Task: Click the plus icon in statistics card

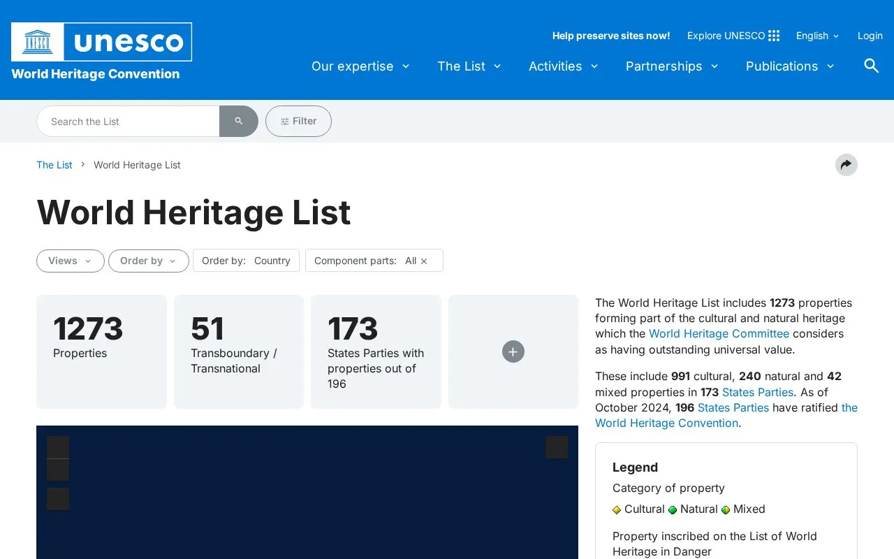Action: (x=513, y=351)
